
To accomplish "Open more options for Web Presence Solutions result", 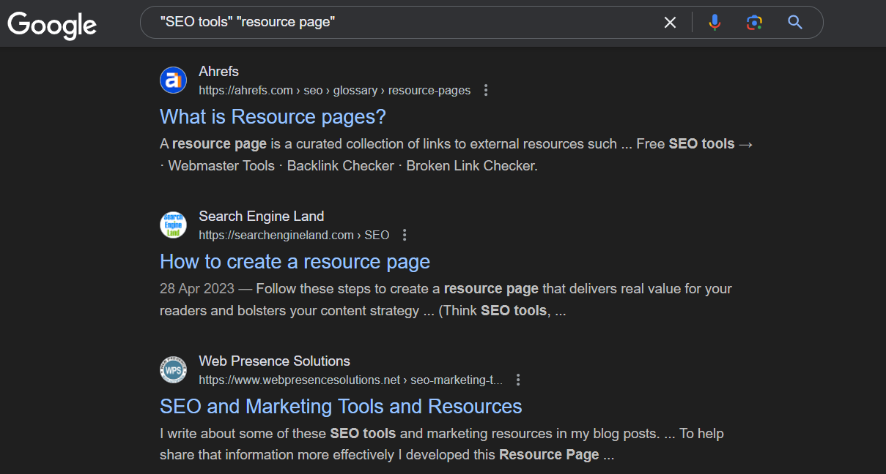I will [518, 380].
